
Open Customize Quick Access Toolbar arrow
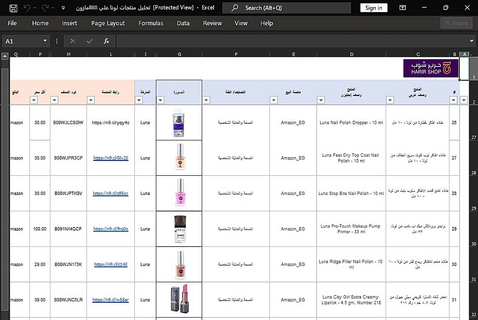point(64,8)
